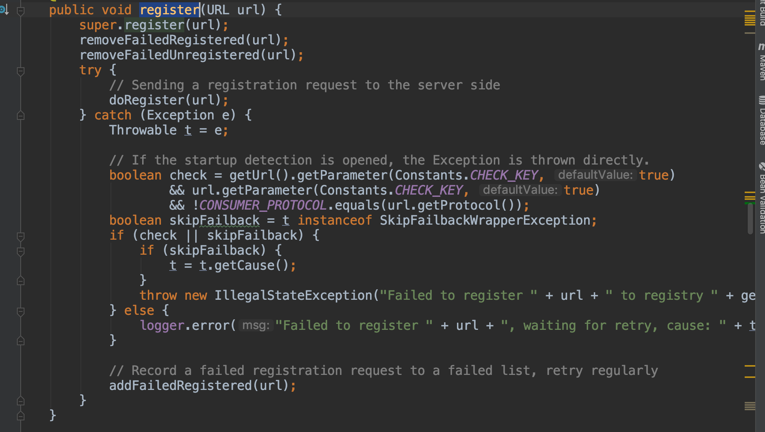Toggle fold at inner 'if (skipFailback)' line
This screenshot has width=765, height=432.
pos(21,251)
